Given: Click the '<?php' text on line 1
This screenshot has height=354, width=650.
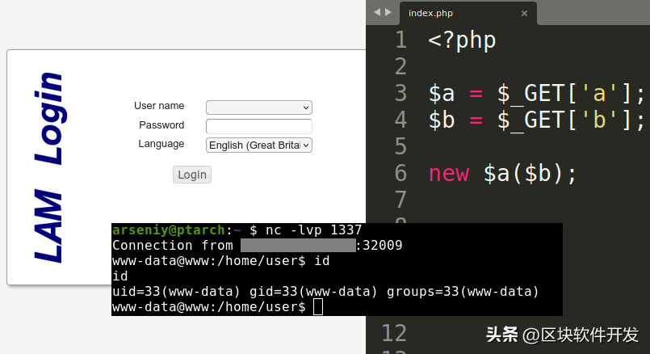Looking at the screenshot, I should click(462, 40).
